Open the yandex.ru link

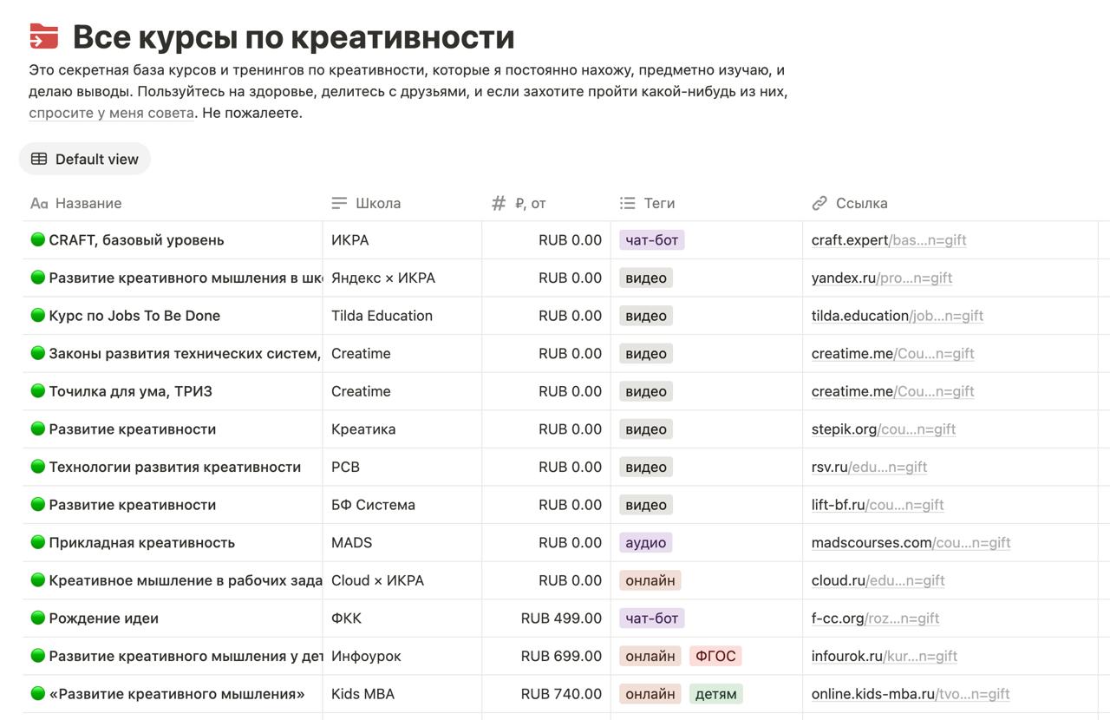click(x=882, y=278)
